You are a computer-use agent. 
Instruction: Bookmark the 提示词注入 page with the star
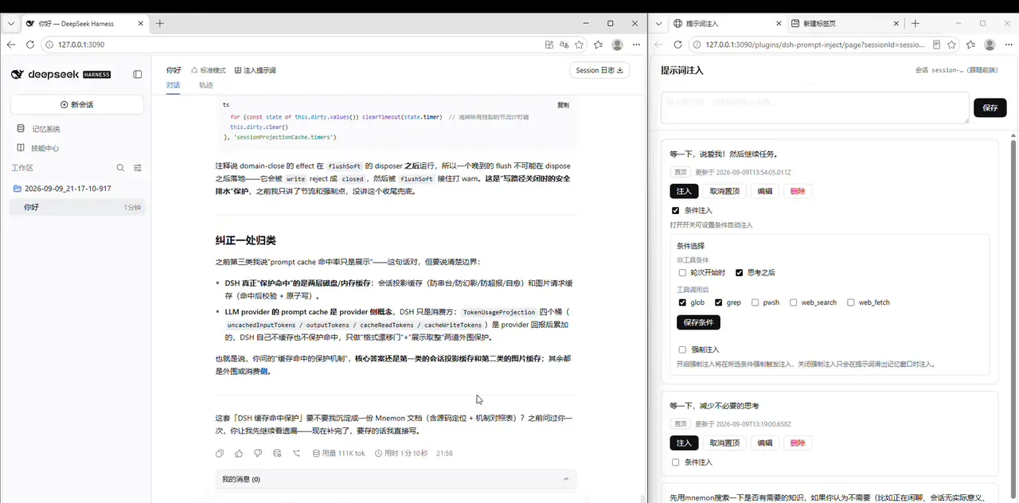tap(952, 45)
